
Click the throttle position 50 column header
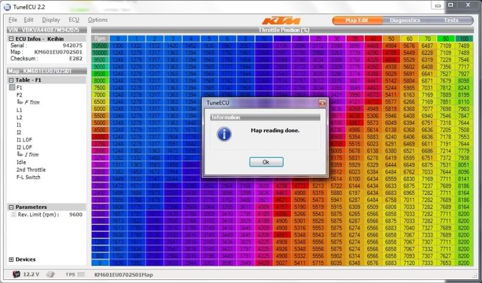[x=391, y=39]
